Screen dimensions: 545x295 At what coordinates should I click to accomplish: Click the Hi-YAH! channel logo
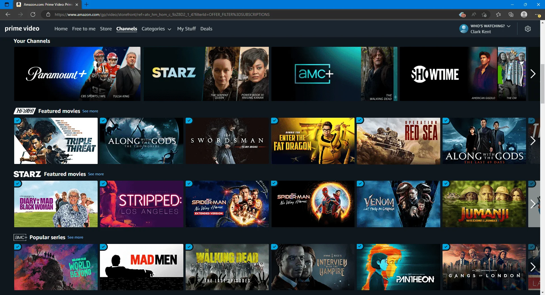[x=25, y=111]
